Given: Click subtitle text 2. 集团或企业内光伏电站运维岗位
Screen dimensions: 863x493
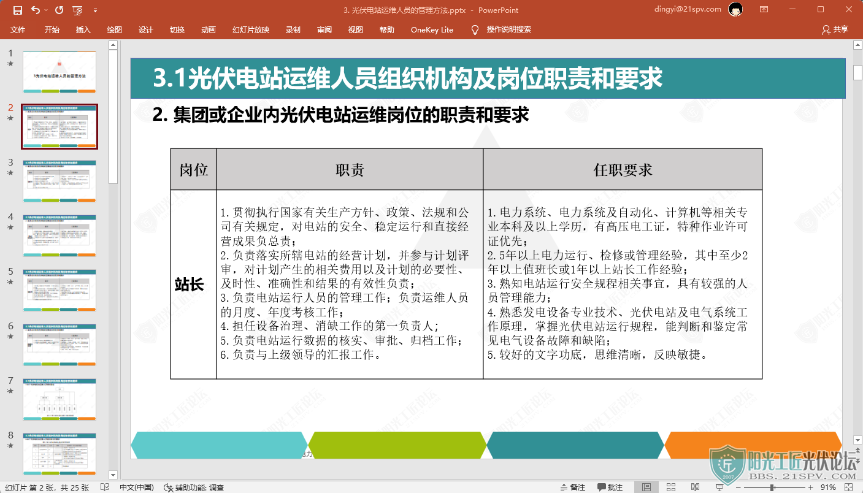Looking at the screenshot, I should click(x=340, y=115).
